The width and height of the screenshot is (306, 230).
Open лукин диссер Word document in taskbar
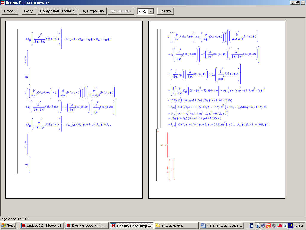click(222, 226)
